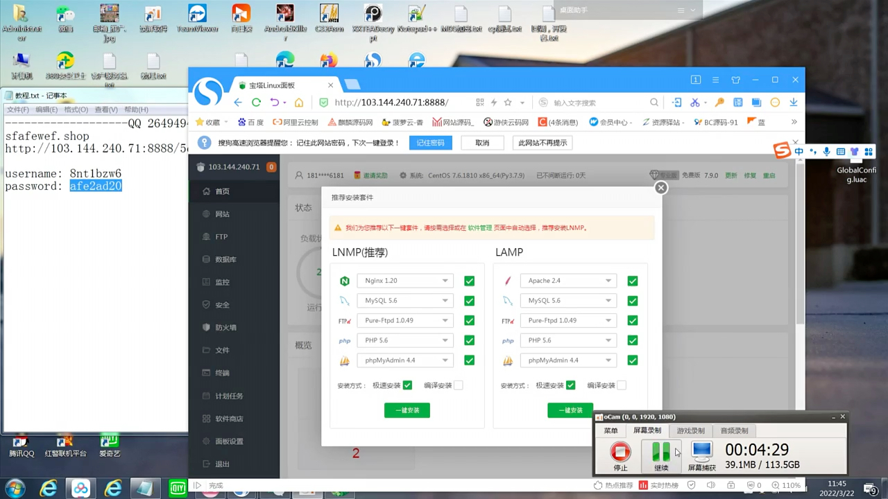Uncheck Pure-Ftpd in LNMP column
888x499 pixels.
pyautogui.click(x=470, y=321)
